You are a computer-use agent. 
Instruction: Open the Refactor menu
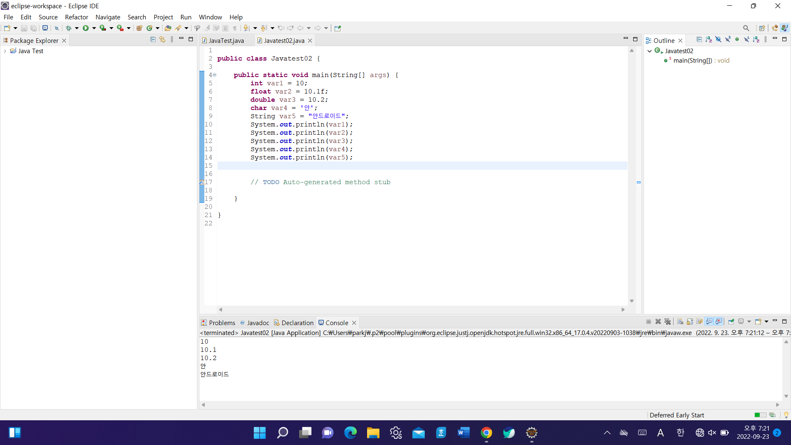coord(76,17)
